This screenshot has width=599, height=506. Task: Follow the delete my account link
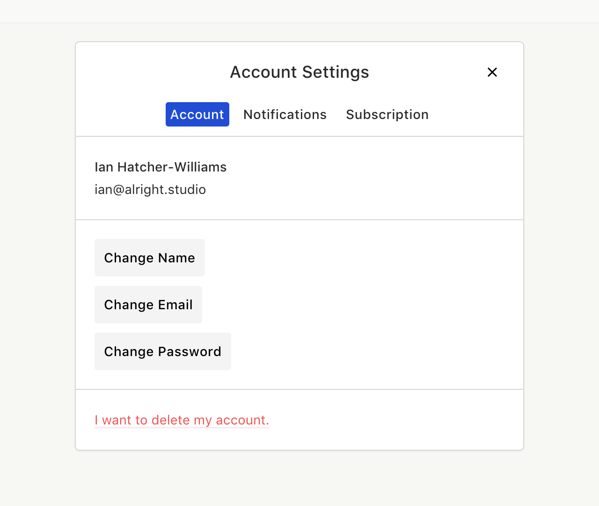tap(182, 420)
